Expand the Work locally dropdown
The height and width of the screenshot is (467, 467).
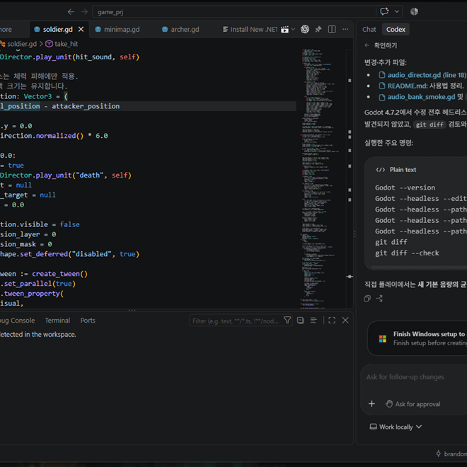(x=396, y=427)
